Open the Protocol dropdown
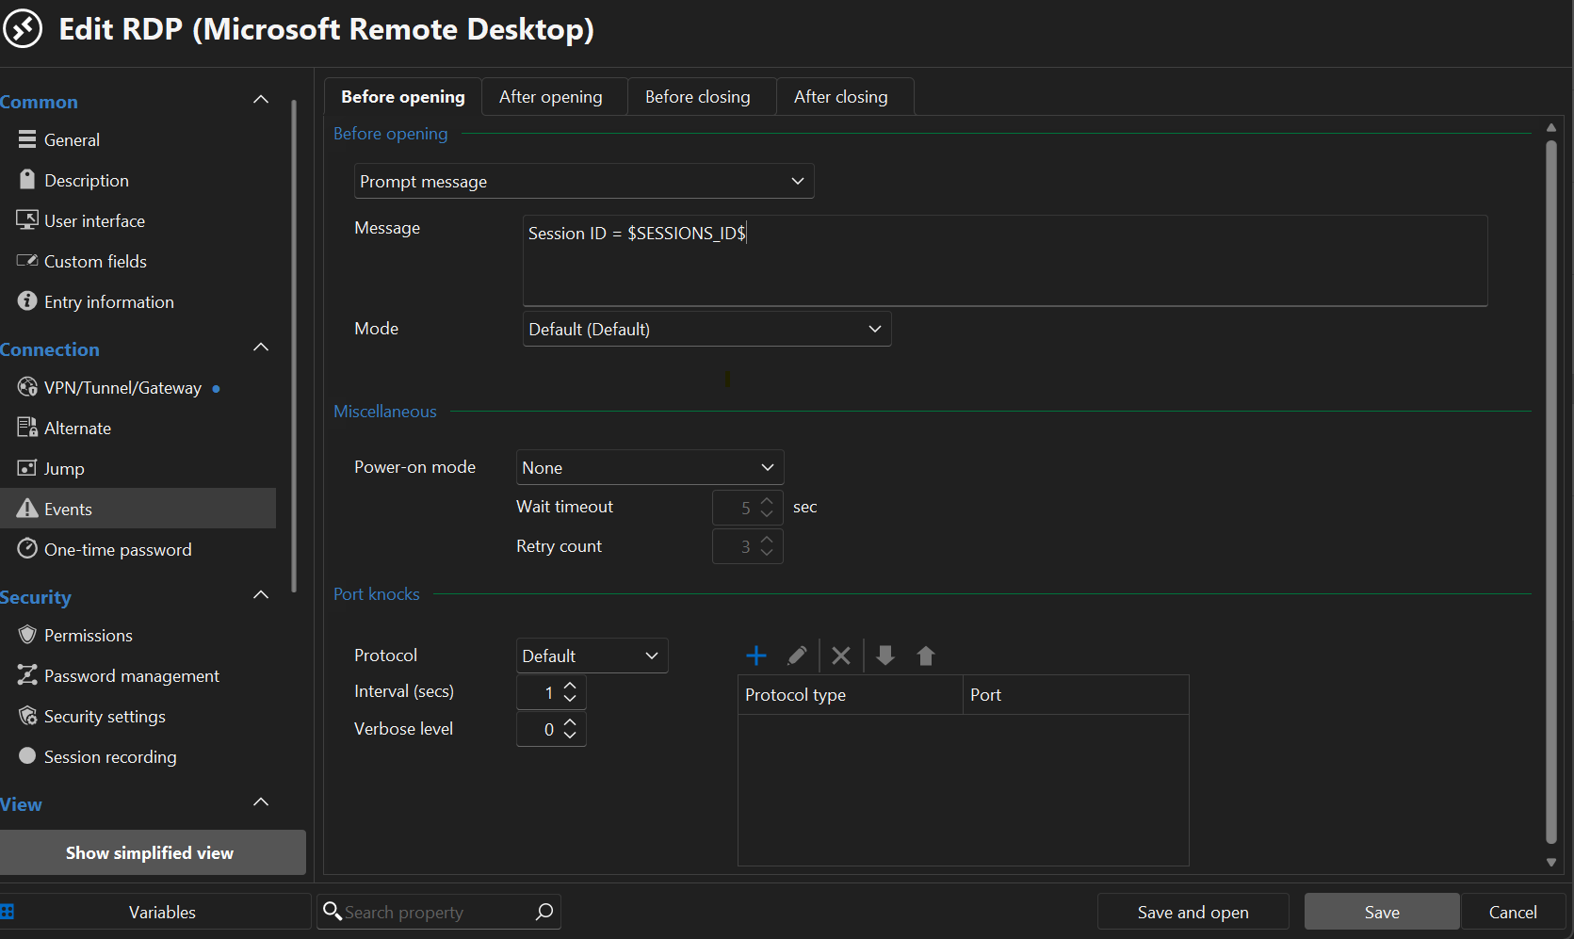 point(592,656)
